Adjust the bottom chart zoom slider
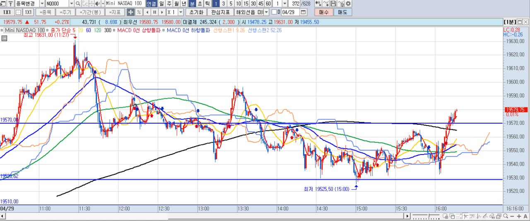The image size is (530, 221). (426, 216)
